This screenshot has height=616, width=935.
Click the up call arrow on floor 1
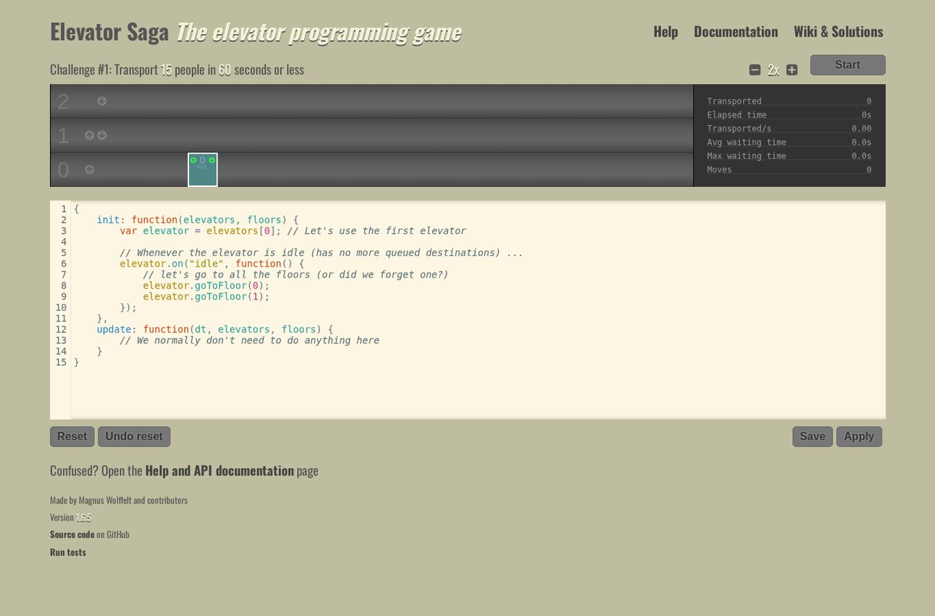tap(89, 136)
